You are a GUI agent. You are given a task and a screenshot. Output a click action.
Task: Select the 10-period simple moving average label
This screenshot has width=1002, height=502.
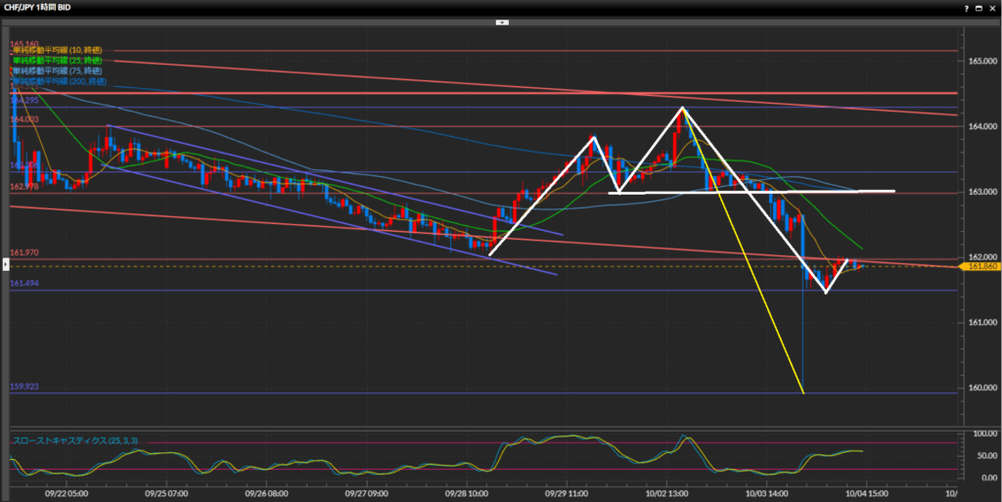tap(59, 50)
